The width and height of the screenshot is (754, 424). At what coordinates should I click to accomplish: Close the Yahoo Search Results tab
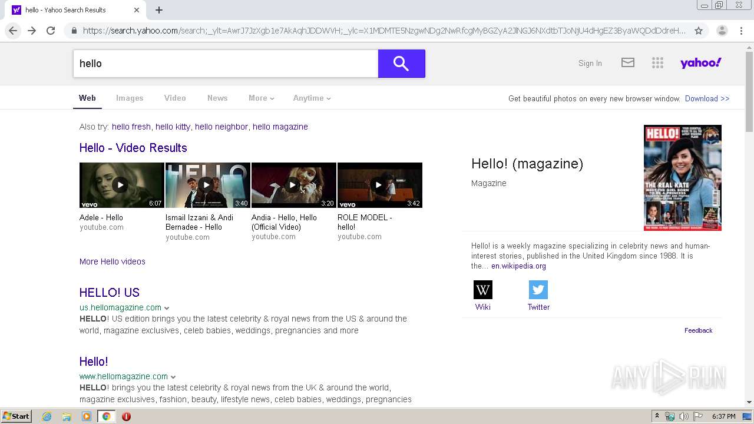137,10
